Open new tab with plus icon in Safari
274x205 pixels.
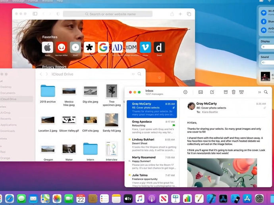[180, 14]
